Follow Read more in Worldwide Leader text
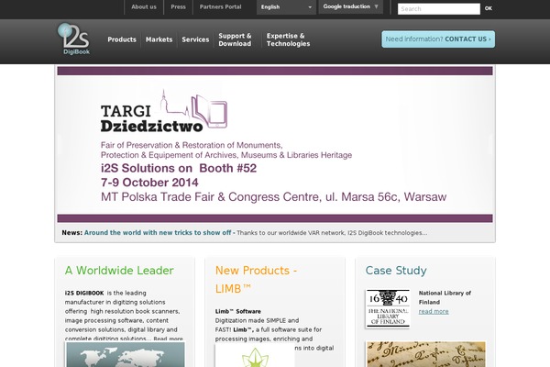This screenshot has width=550, height=367. (x=168, y=339)
